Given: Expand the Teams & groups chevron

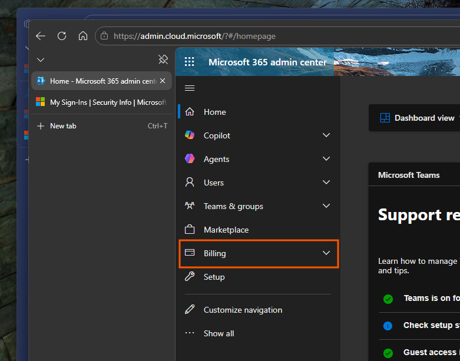Looking at the screenshot, I should [326, 206].
